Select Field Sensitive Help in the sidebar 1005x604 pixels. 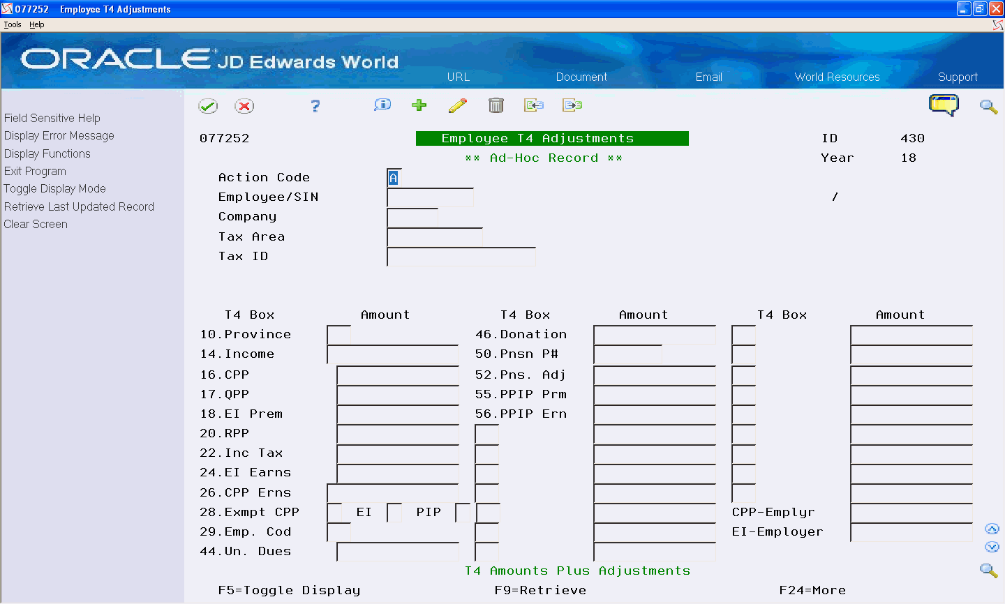(x=52, y=118)
